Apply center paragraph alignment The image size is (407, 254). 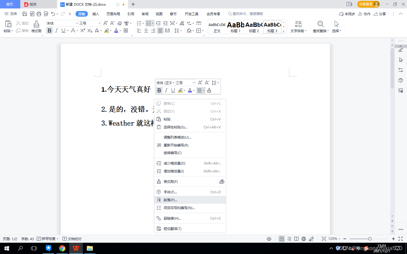(146, 30)
